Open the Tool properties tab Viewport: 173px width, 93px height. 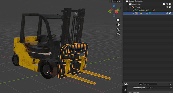point(125,90)
